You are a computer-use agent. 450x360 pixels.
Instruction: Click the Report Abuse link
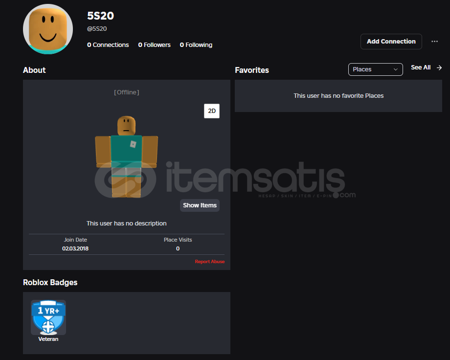click(x=210, y=262)
